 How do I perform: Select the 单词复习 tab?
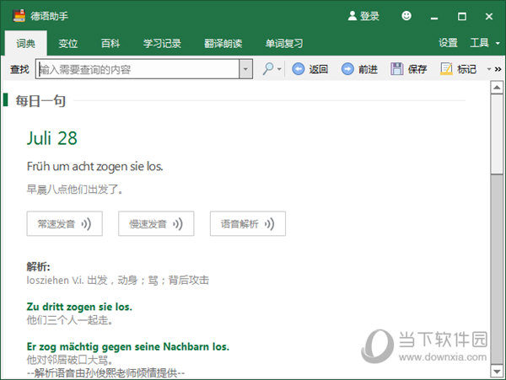click(x=284, y=43)
